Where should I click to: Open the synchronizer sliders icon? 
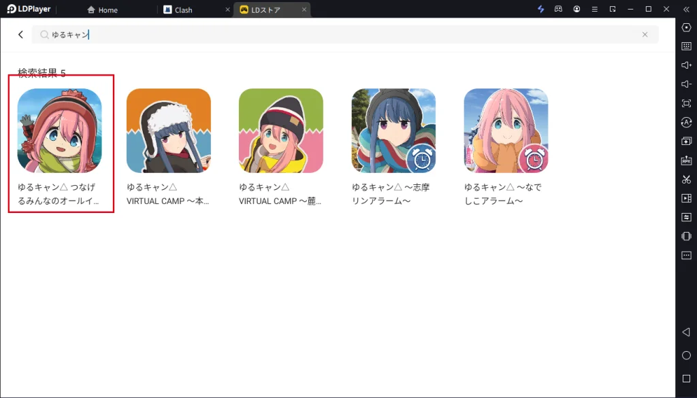pos(686,217)
